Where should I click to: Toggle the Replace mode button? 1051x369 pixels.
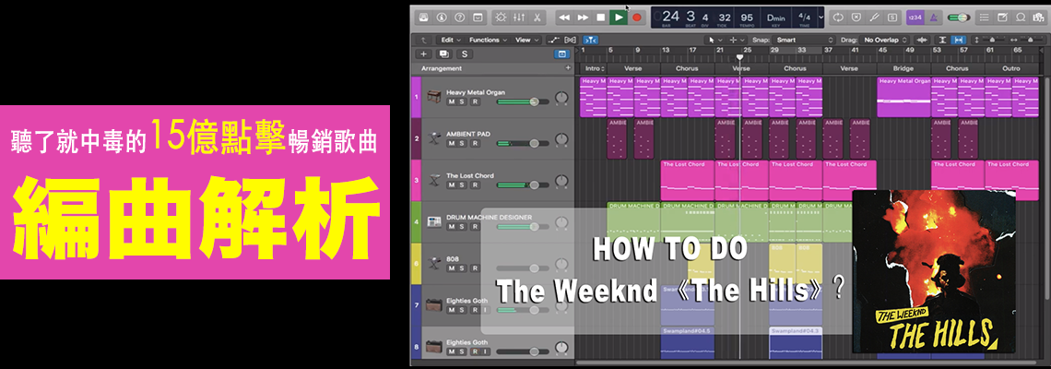(856, 18)
